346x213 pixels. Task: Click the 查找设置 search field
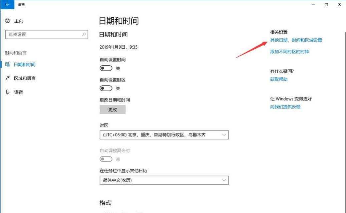tap(47, 34)
